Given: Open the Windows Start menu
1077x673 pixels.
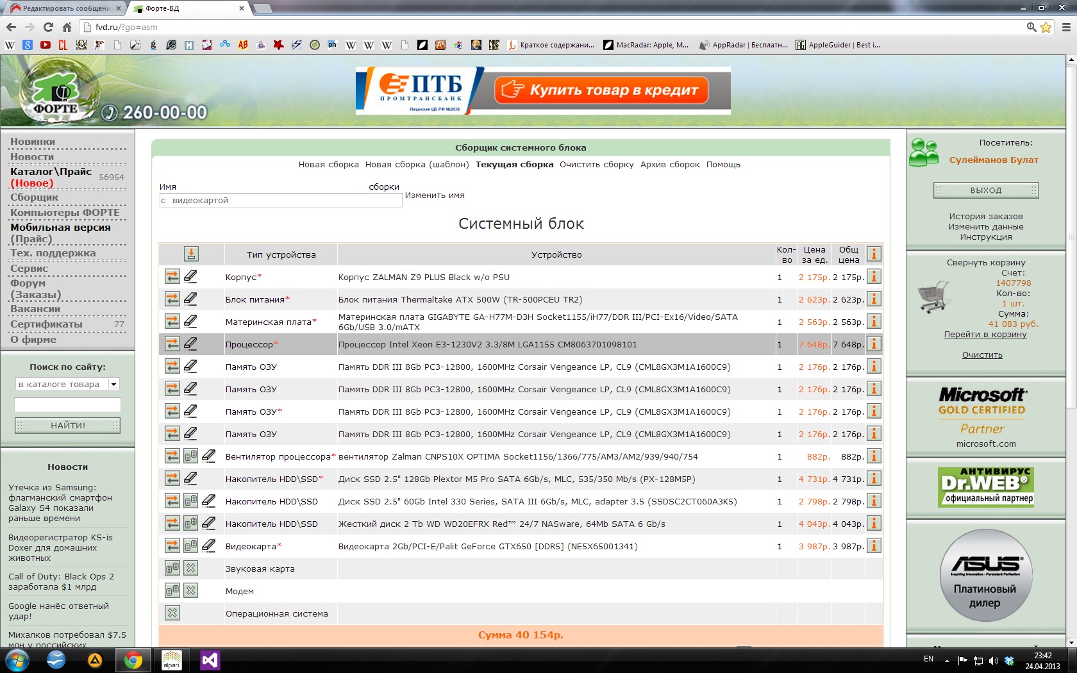Looking at the screenshot, I should pyautogui.click(x=17, y=660).
